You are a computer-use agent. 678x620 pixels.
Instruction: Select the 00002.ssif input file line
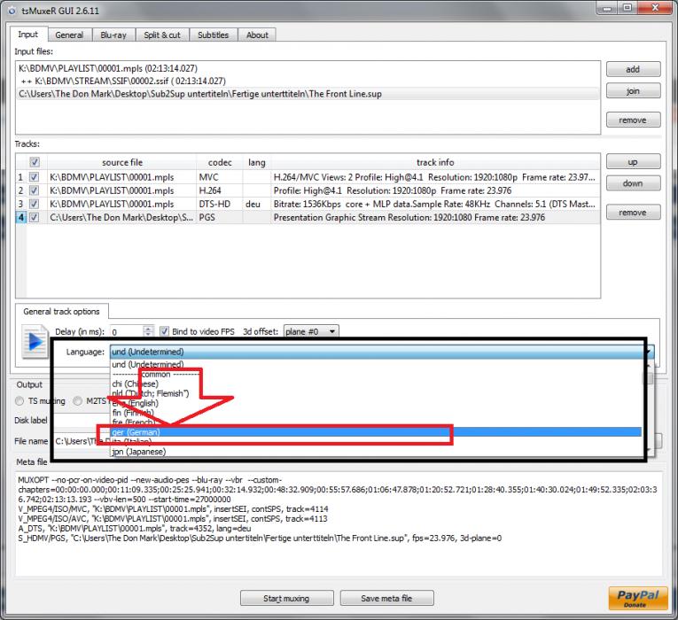308,81
